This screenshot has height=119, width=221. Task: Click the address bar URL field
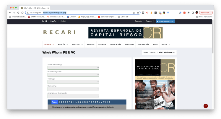click(x=83, y=13)
